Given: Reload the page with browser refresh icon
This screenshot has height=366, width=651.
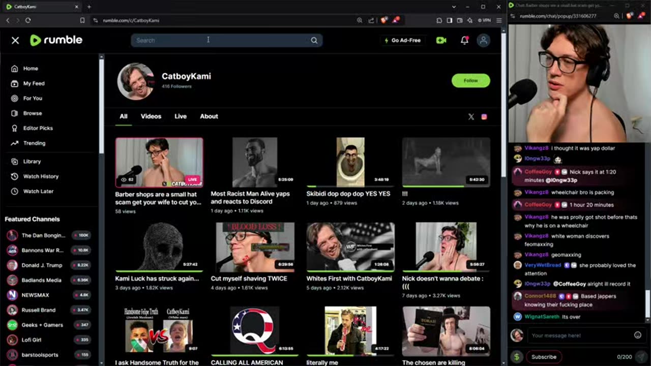Looking at the screenshot, I should point(28,20).
